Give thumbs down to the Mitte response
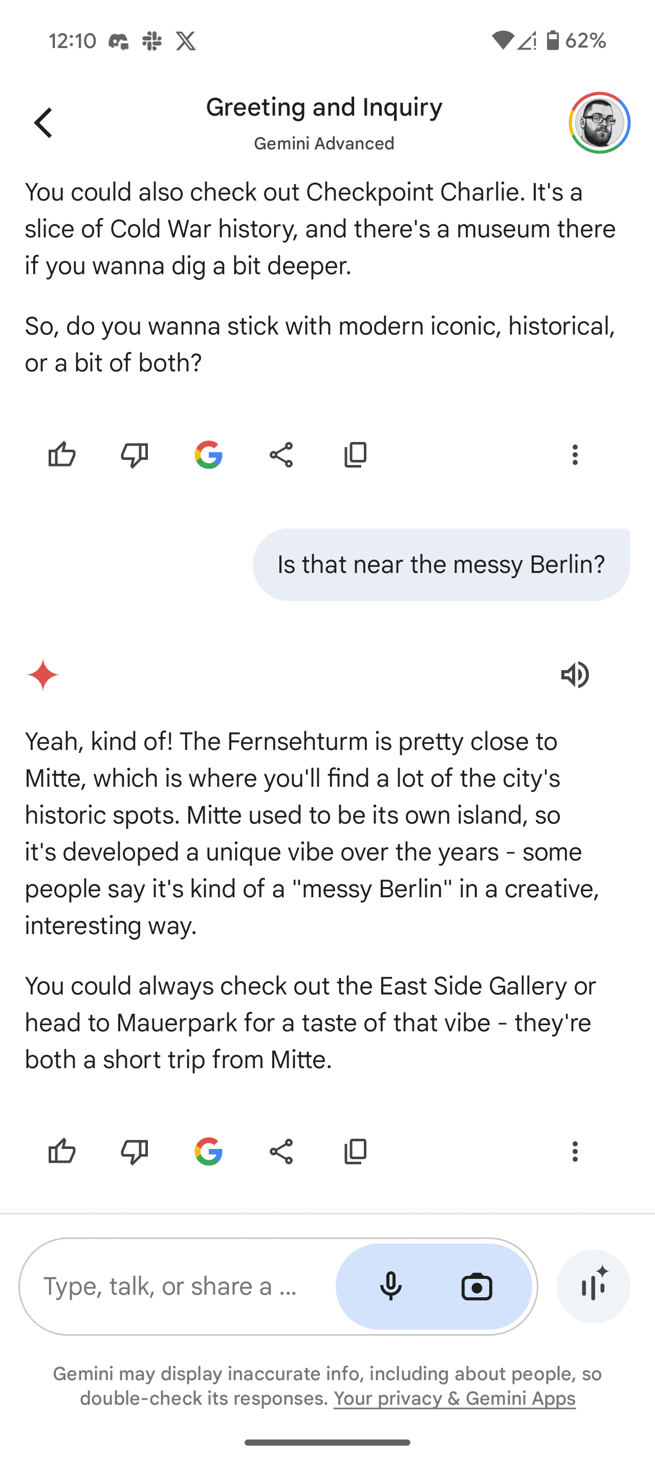 (135, 1152)
